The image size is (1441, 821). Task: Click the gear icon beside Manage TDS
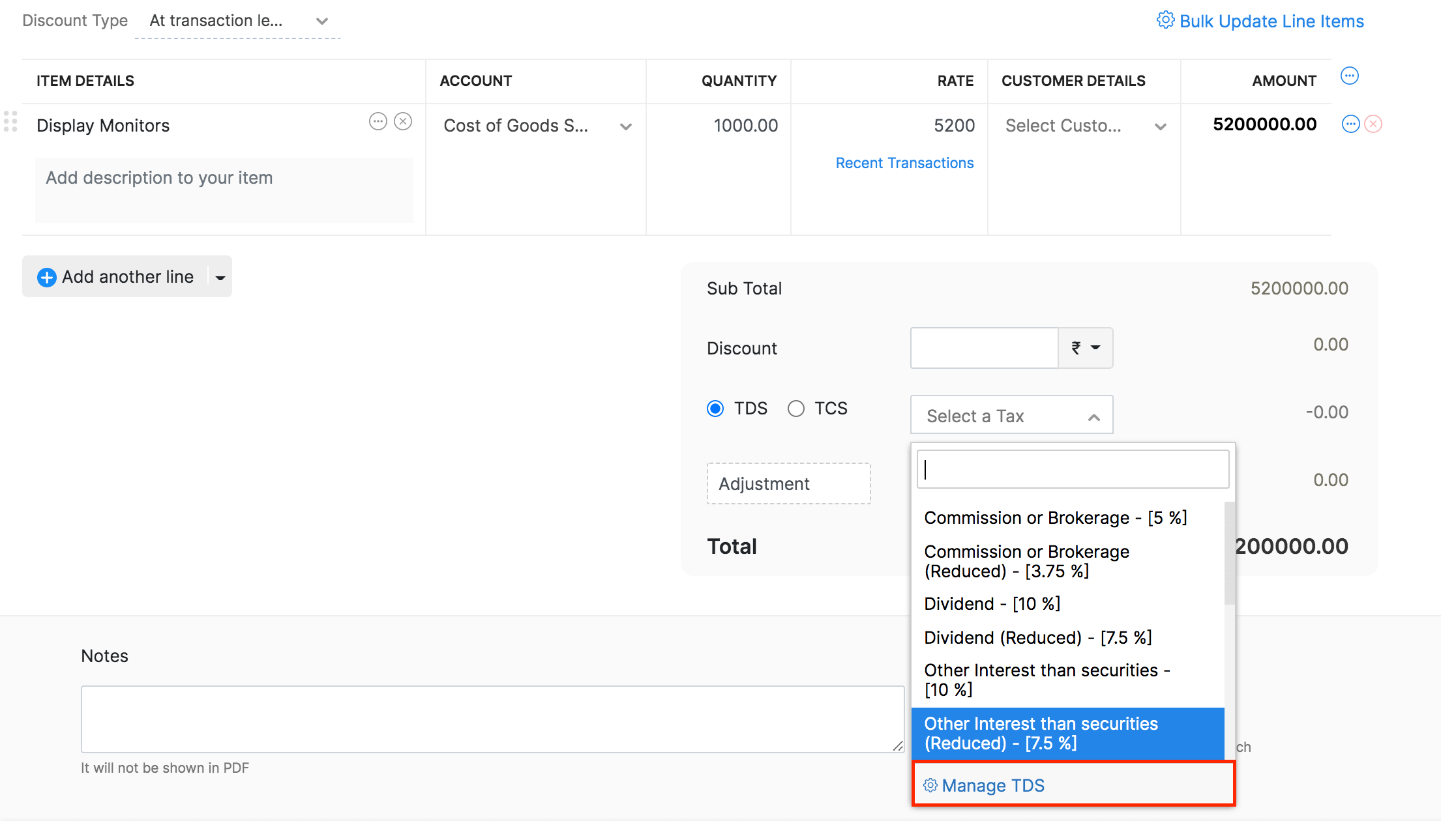coord(930,785)
